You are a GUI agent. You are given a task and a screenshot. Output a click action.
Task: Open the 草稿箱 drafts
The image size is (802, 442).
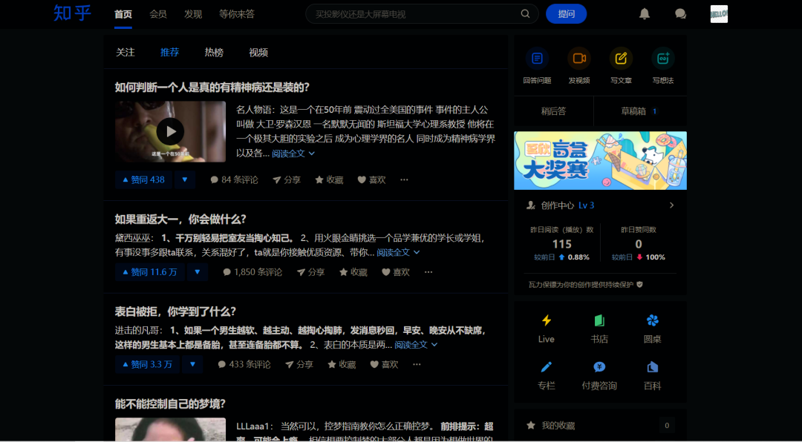point(640,111)
